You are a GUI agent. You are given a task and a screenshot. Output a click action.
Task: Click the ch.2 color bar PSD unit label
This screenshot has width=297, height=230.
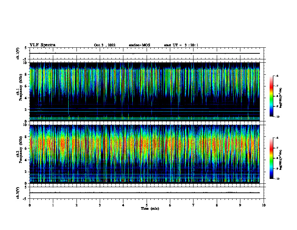281,160
